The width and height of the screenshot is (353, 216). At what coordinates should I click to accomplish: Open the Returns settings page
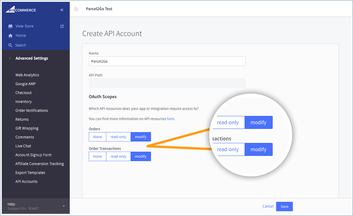(22, 119)
